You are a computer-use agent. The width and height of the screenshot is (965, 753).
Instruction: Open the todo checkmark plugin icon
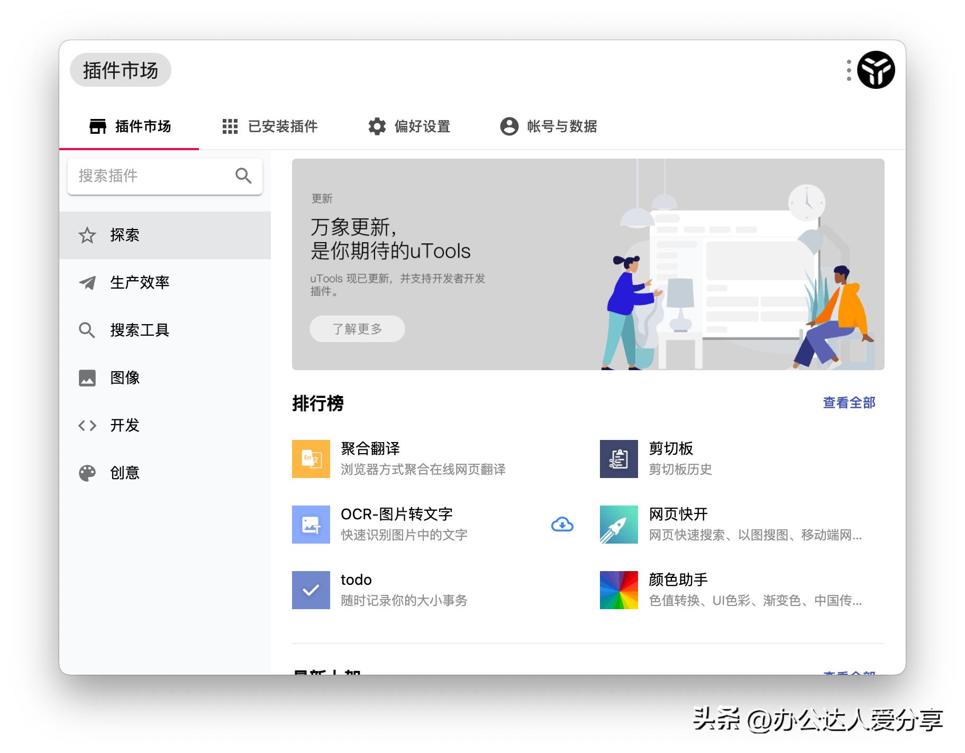(311, 590)
